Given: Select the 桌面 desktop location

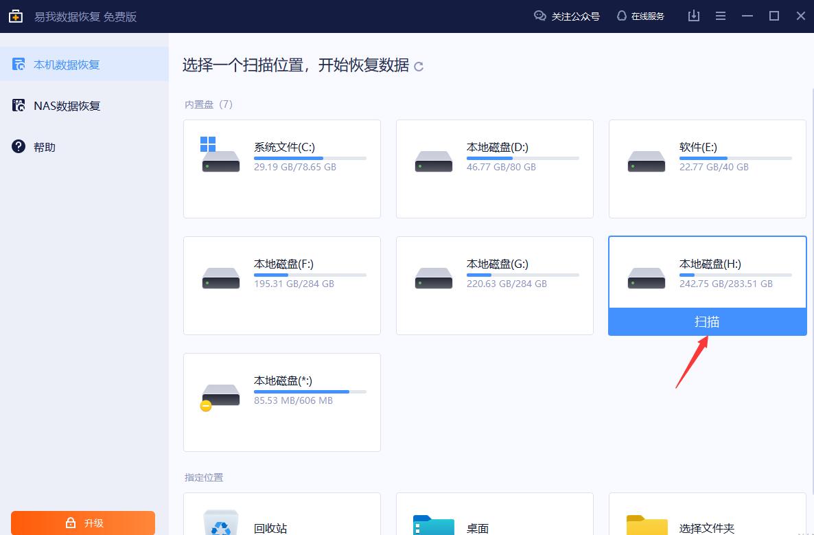Looking at the screenshot, I should (x=433, y=525).
